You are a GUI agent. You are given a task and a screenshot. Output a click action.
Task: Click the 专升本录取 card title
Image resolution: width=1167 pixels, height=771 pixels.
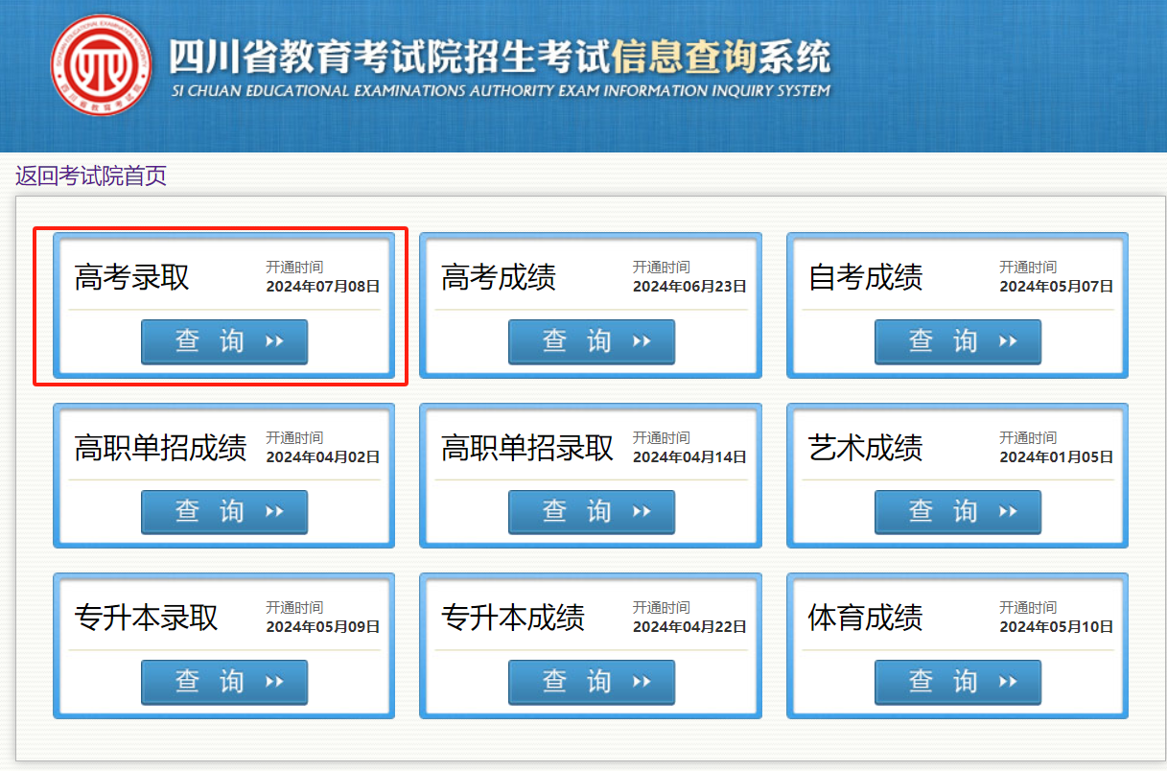click(x=147, y=618)
